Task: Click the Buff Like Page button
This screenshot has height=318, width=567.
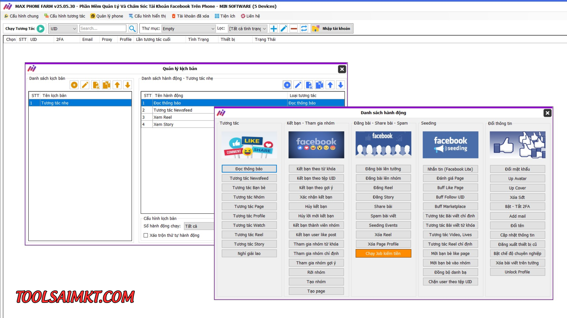Action: (x=450, y=188)
